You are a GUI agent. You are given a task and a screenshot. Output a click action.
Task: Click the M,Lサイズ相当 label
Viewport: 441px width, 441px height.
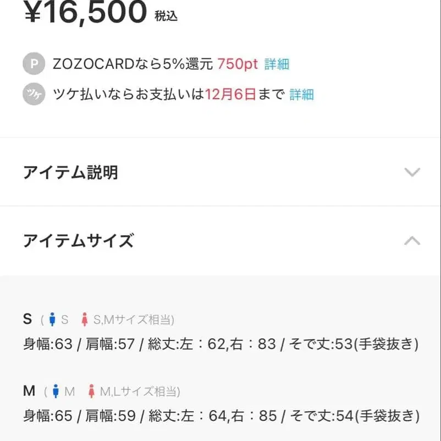[140, 392]
